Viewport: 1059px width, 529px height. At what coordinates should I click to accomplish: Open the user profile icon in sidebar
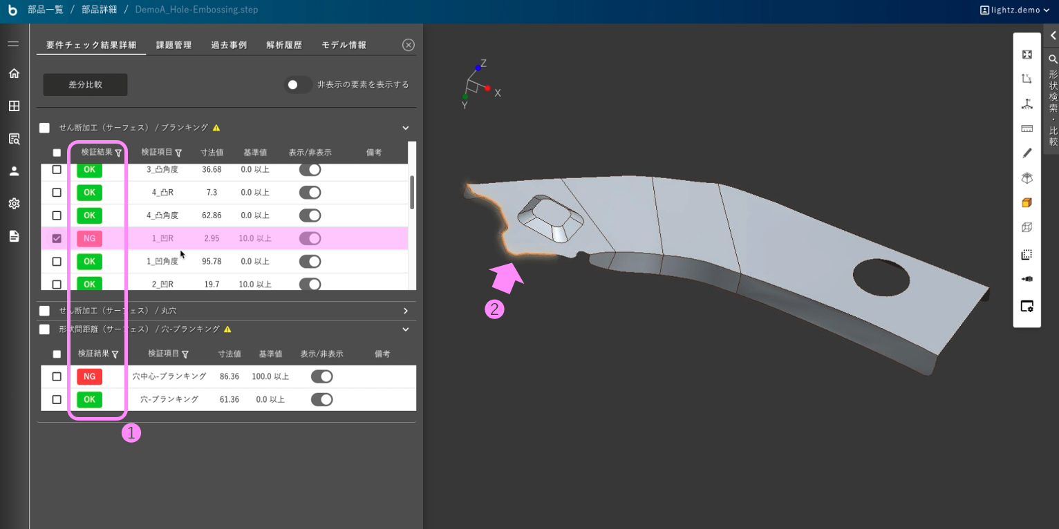coord(14,171)
